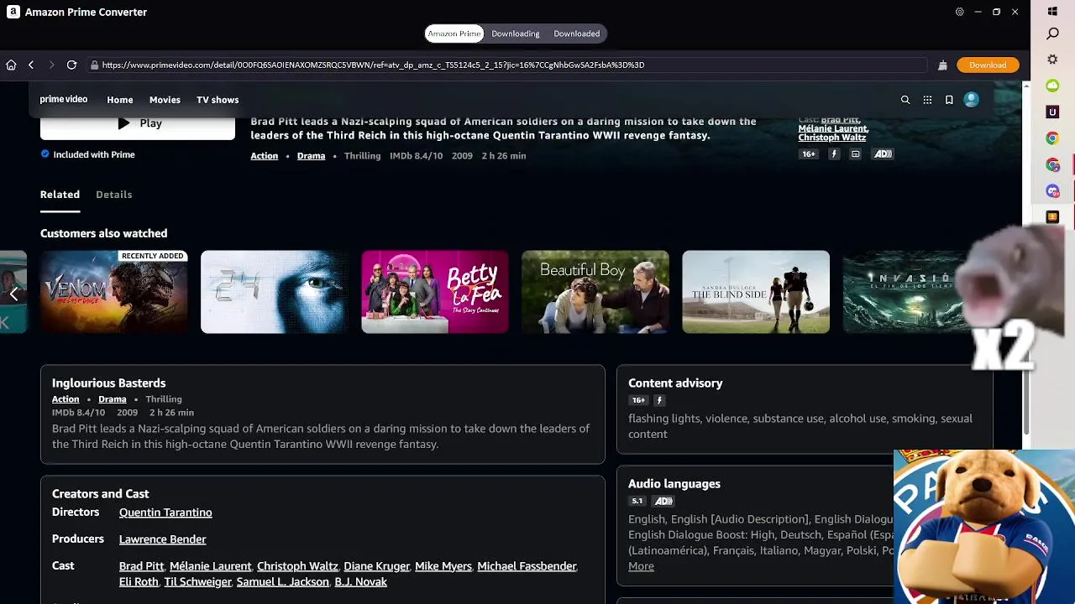Open Lawrence Bender producer link
Viewport: 1075px width, 604px height.
162,539
